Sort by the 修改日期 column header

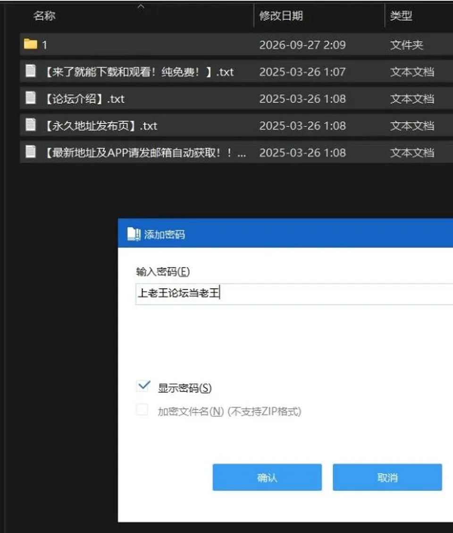click(281, 16)
